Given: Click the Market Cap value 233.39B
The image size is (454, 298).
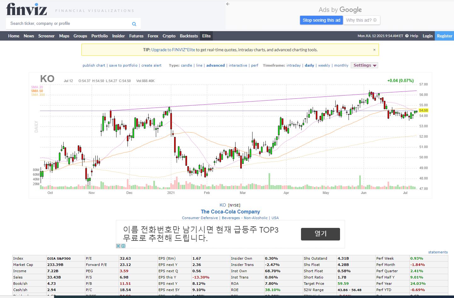Looking at the screenshot, I should (55, 265).
